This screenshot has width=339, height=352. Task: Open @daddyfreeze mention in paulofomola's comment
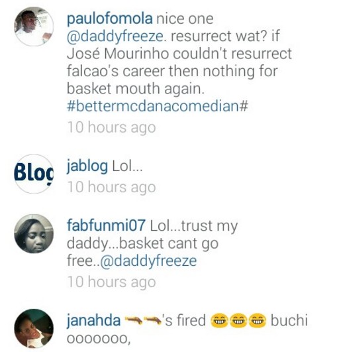pos(115,36)
